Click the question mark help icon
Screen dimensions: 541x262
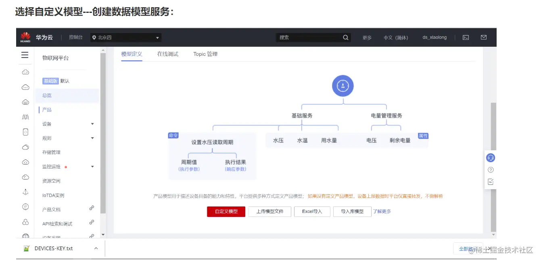coord(491,170)
